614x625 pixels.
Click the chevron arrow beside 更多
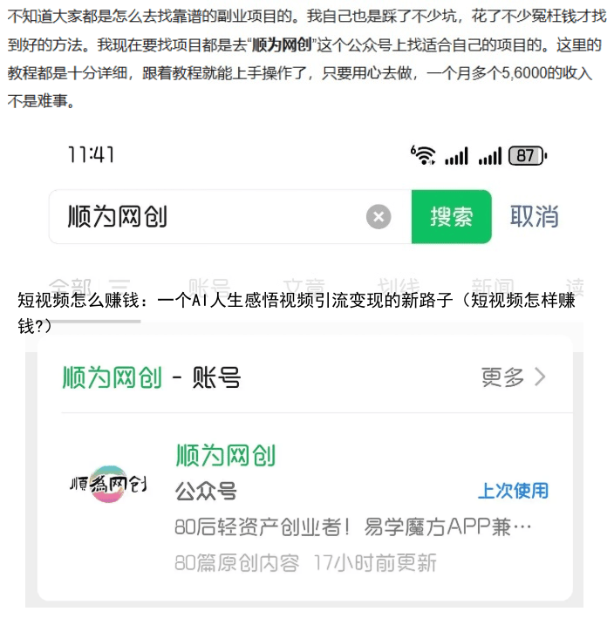click(540, 377)
